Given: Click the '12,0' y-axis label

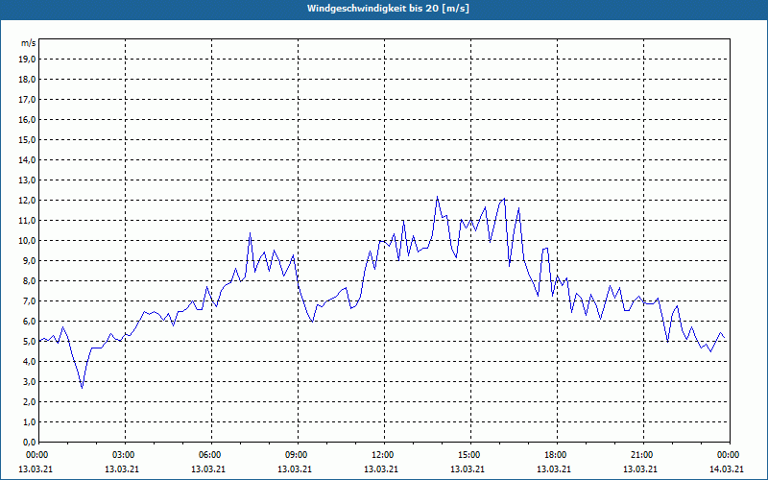Looking at the screenshot, I should [27, 201].
